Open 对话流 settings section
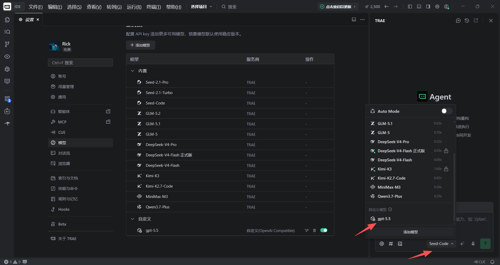Image resolution: width=500 pixels, height=265 pixels. [80, 153]
